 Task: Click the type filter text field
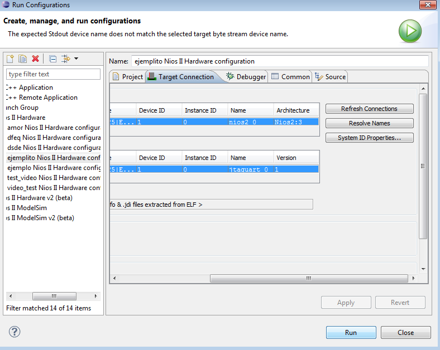(53, 74)
